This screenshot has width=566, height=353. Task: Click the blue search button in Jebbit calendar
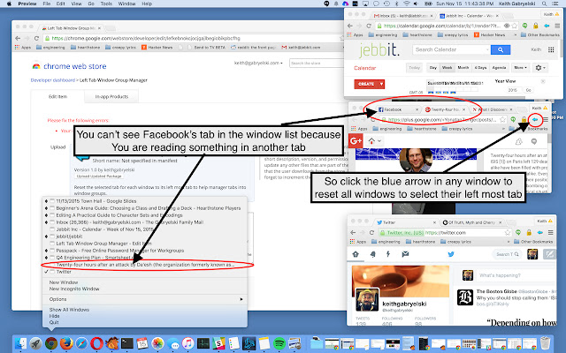click(x=501, y=49)
